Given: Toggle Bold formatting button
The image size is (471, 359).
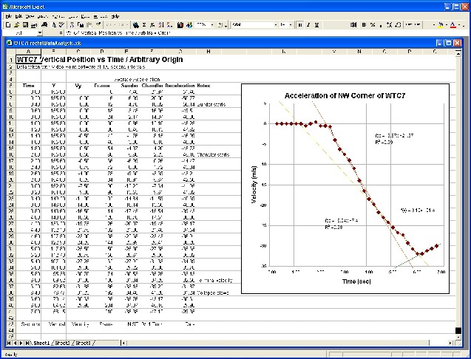Looking at the screenshot, I should tap(300, 25).
